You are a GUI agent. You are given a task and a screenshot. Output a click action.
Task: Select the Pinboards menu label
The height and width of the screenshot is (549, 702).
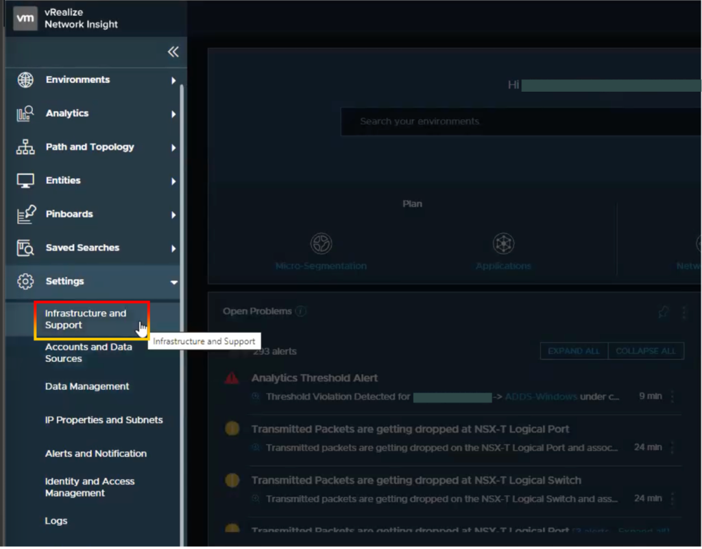[x=69, y=215]
